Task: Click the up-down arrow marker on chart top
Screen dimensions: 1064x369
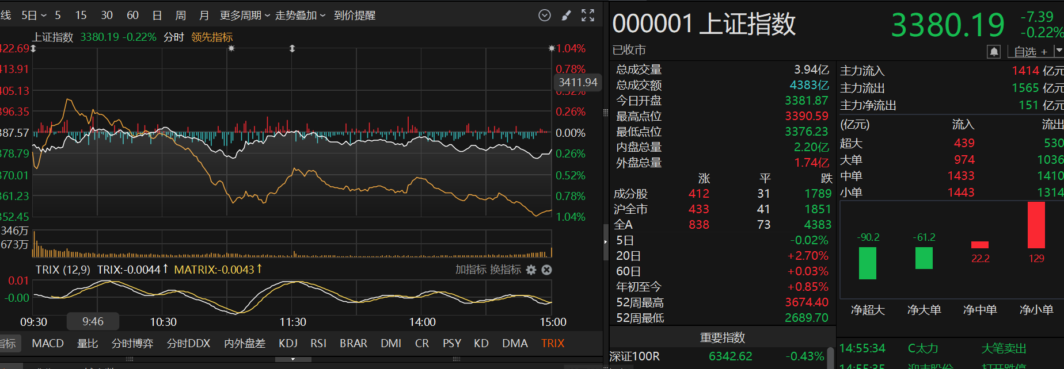Action: click(292, 49)
